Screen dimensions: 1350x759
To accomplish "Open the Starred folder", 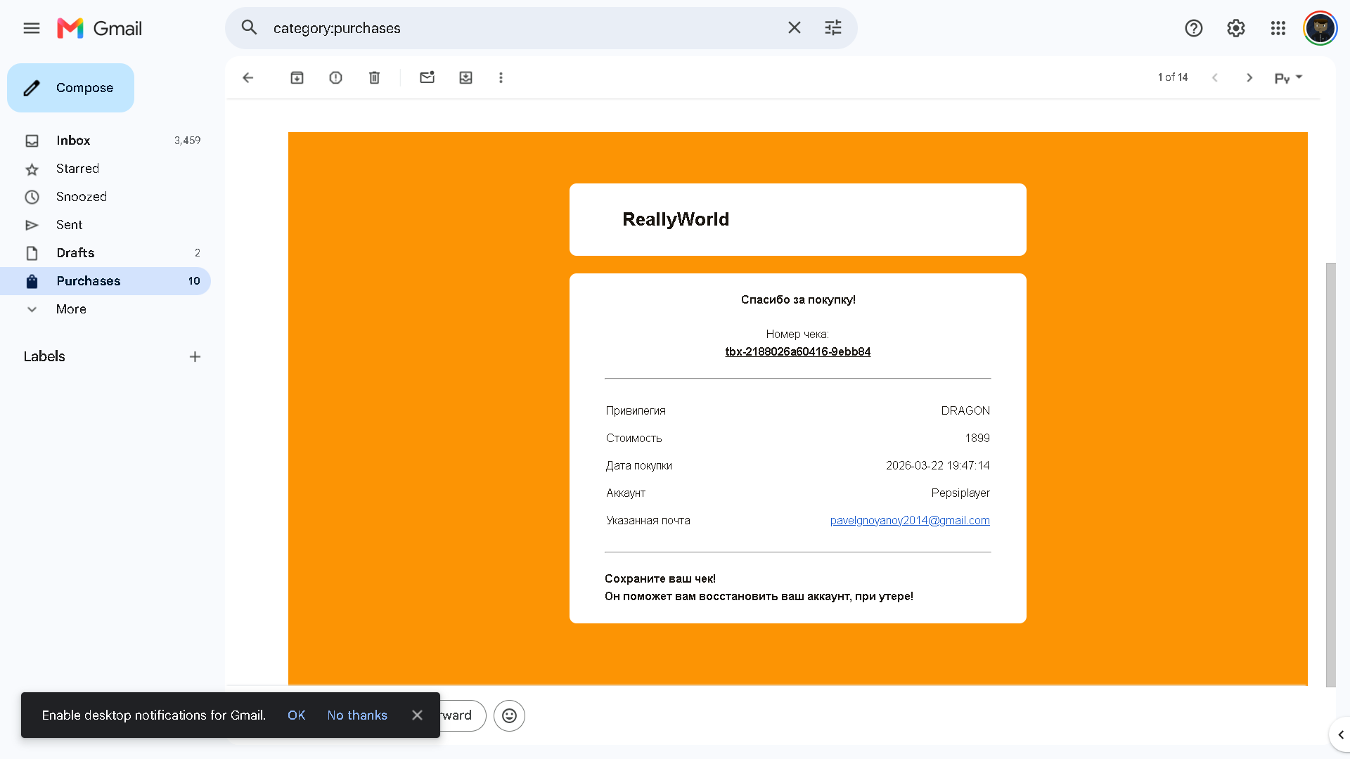I will pos(105,169).
